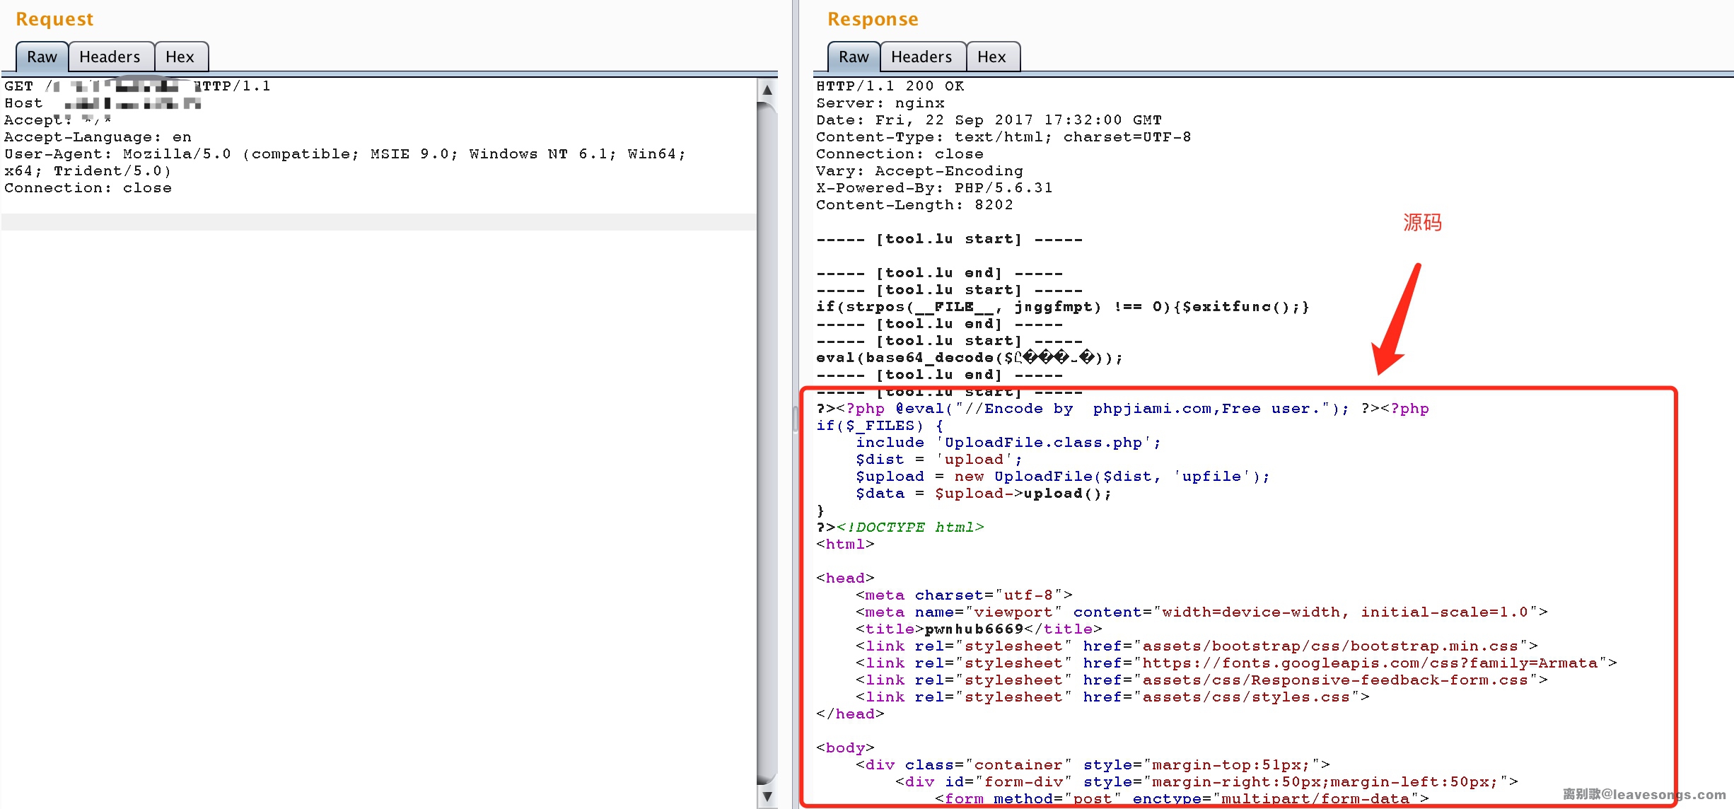
Task: Click the Request pane vertical scrollbar track
Action: point(767,443)
